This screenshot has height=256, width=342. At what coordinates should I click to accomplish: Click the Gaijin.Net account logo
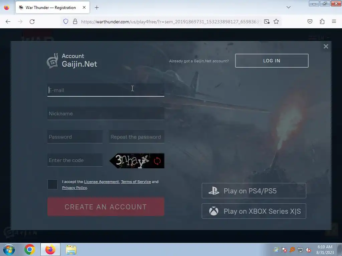coord(72,61)
